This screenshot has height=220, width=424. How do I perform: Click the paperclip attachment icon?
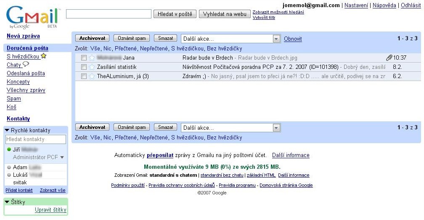tap(389, 58)
